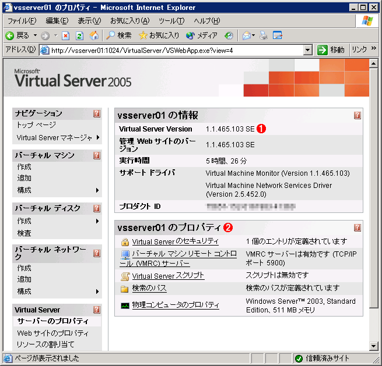382x366 pixels.
Task: Go to Home page icon
Action: 94,35
